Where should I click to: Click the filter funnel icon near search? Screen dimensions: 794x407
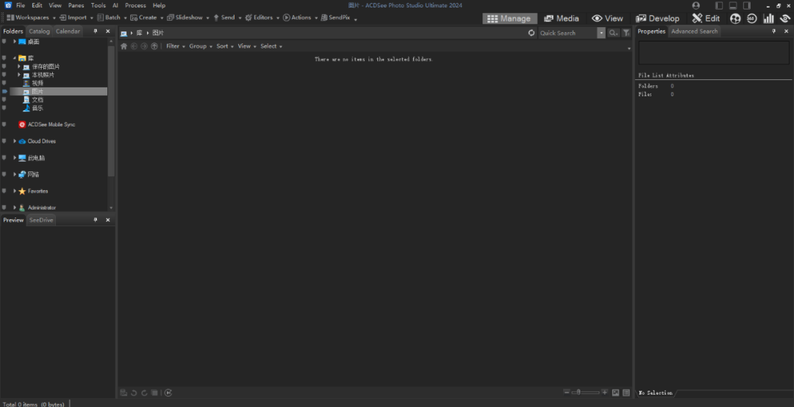tap(626, 33)
